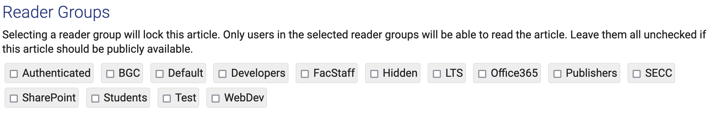The width and height of the screenshot is (713, 114).
Task: Click the reader group description paragraph
Action: coord(354,42)
